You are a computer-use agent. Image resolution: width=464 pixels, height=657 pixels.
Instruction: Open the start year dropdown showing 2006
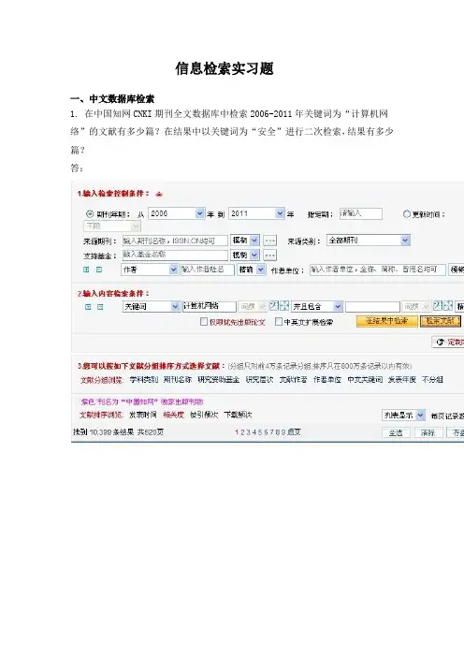click(x=177, y=213)
